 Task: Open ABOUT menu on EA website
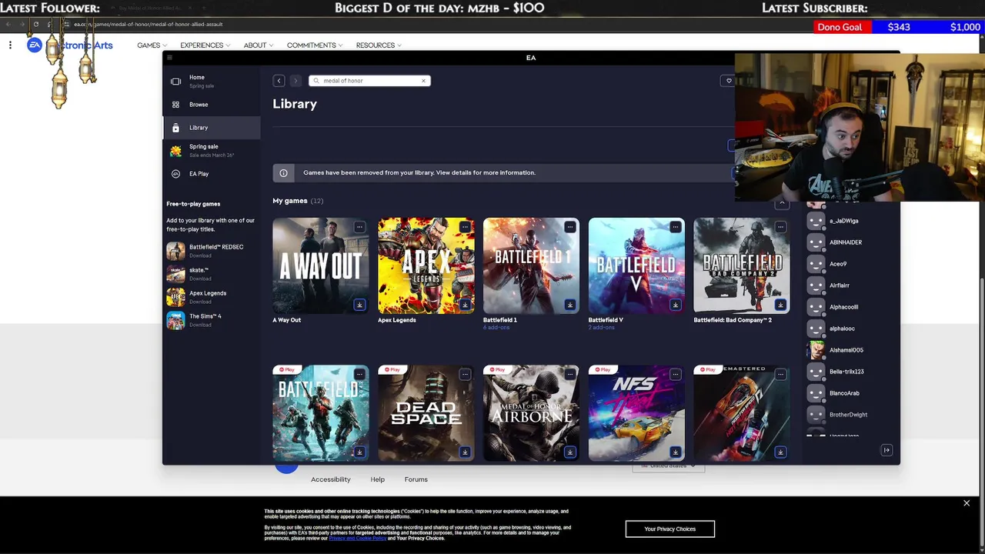coord(258,45)
